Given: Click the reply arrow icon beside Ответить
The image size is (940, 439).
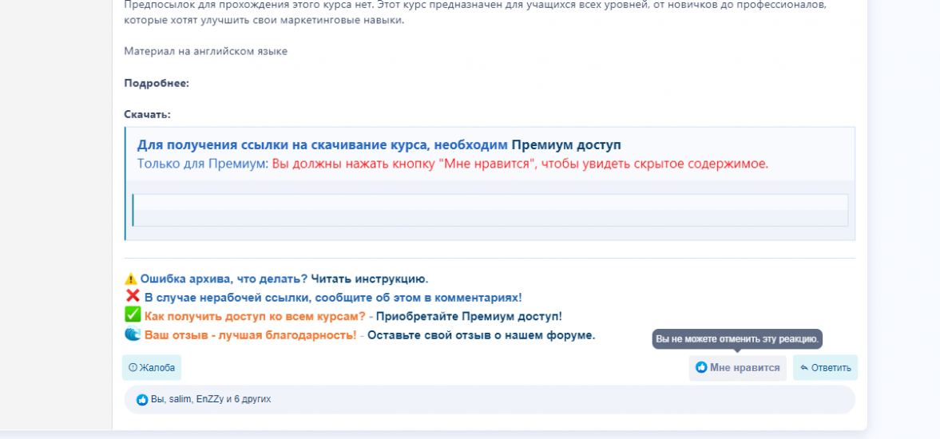Looking at the screenshot, I should click(x=803, y=368).
